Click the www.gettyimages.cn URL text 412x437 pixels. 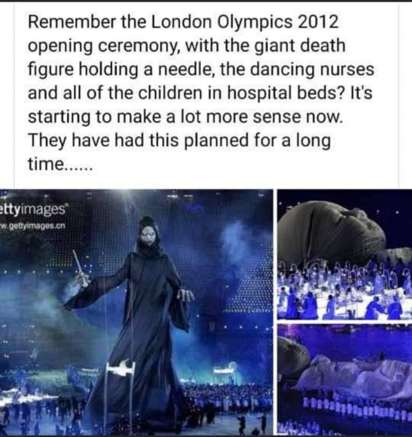[33, 226]
